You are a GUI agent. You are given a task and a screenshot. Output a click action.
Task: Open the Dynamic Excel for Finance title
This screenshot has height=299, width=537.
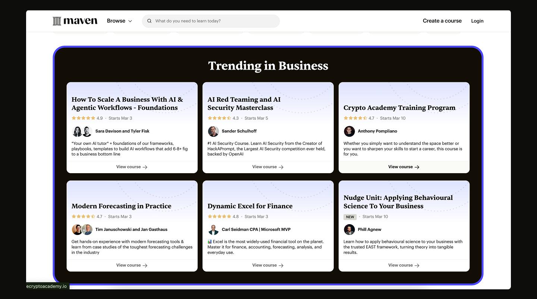pos(250,206)
